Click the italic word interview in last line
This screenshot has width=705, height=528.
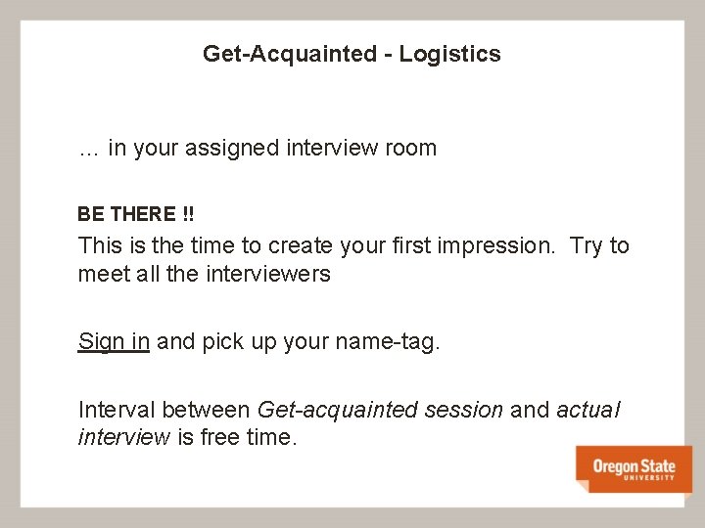pyautogui.click(x=123, y=437)
